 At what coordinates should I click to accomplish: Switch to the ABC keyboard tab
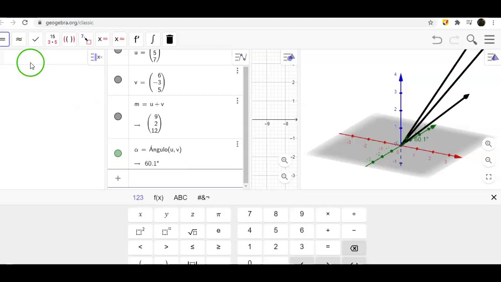tap(180, 198)
